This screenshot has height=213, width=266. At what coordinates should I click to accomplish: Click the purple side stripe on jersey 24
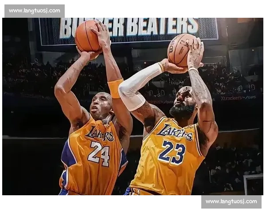pyautogui.click(x=68, y=156)
